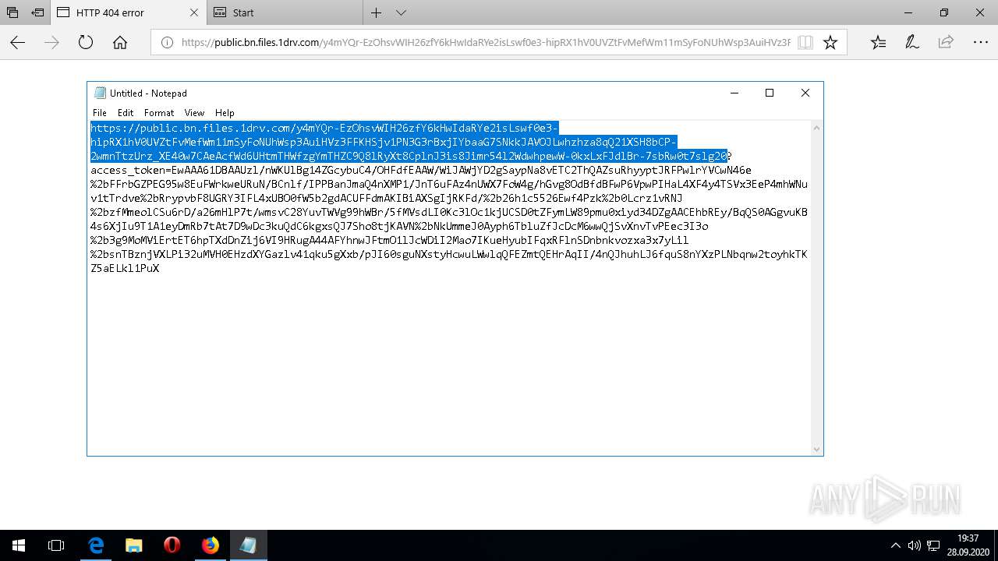Image resolution: width=998 pixels, height=561 pixels.
Task: Set tabs aside in Edge
Action: point(37,12)
